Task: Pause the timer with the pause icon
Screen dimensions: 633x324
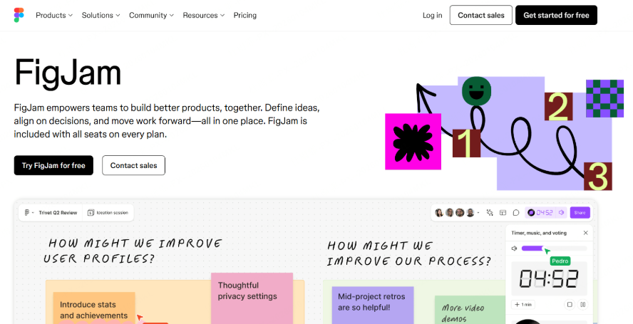Action: click(x=582, y=305)
